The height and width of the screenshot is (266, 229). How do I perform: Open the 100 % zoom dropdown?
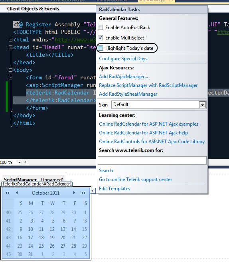click(20, 163)
